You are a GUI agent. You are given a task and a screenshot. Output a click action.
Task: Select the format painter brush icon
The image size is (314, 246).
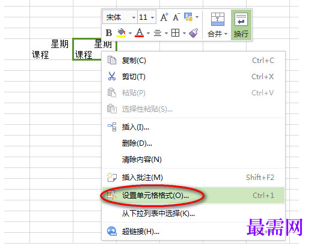pyautogui.click(x=194, y=33)
